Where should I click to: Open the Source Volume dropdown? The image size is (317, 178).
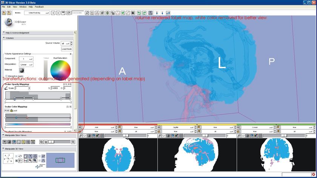click(66, 43)
